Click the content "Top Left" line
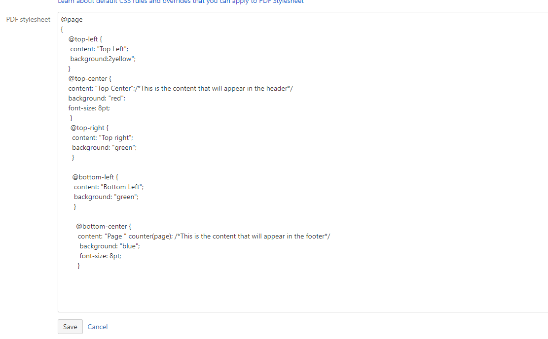This screenshot has height=339, width=548. pos(99,49)
